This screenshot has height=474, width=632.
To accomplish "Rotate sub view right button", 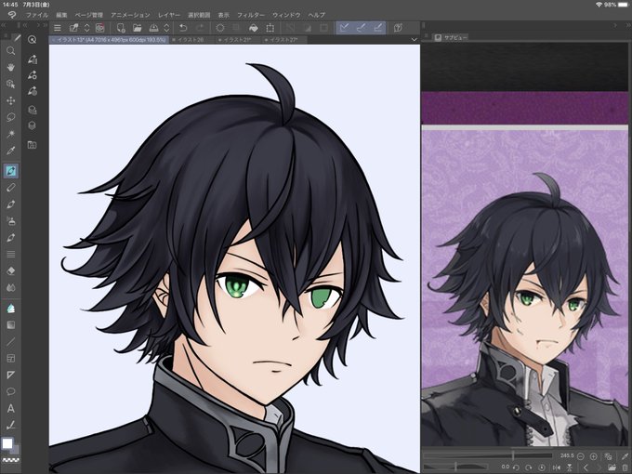I will pyautogui.click(x=529, y=467).
